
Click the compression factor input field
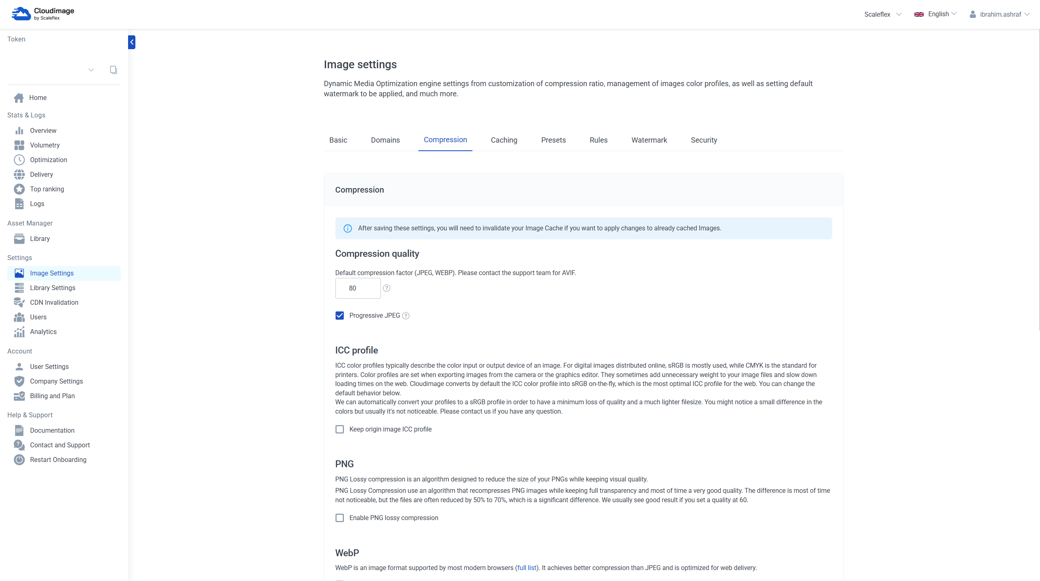(358, 288)
